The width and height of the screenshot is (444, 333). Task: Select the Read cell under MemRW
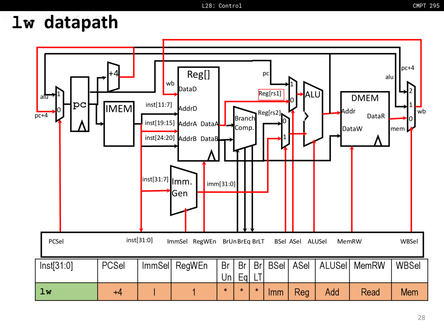click(x=370, y=292)
